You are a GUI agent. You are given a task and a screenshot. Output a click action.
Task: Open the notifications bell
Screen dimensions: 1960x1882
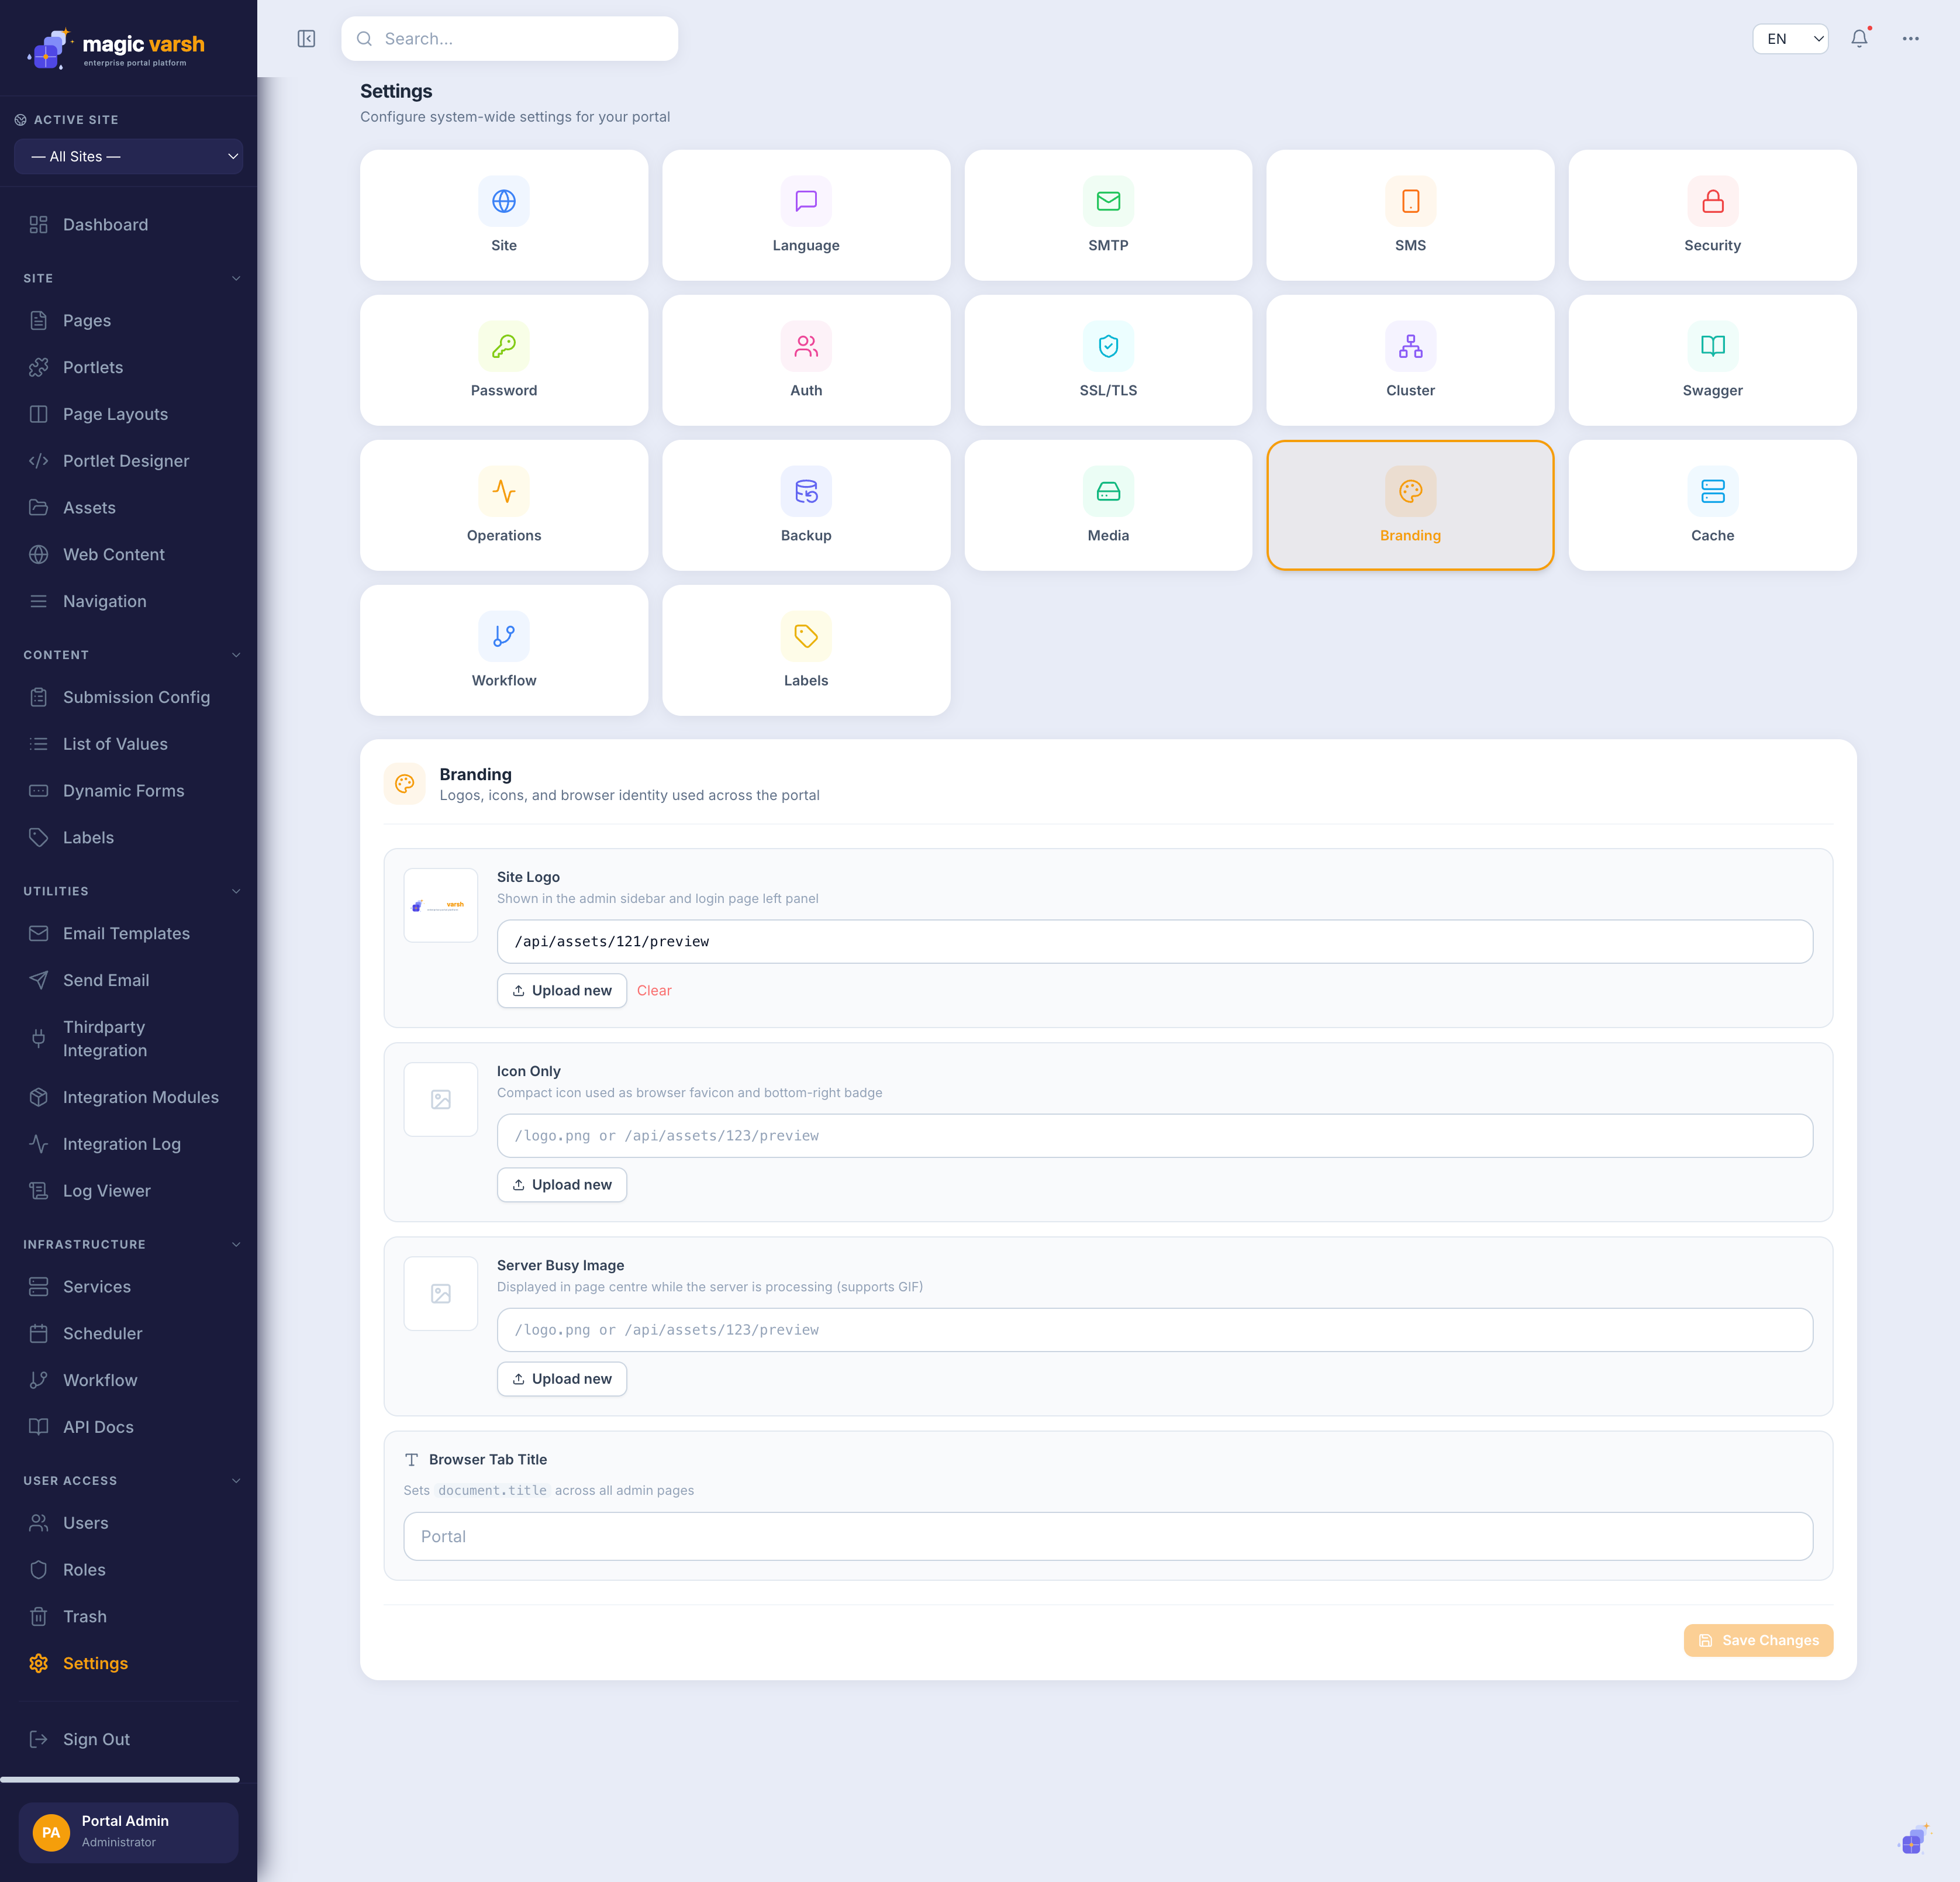point(1859,39)
